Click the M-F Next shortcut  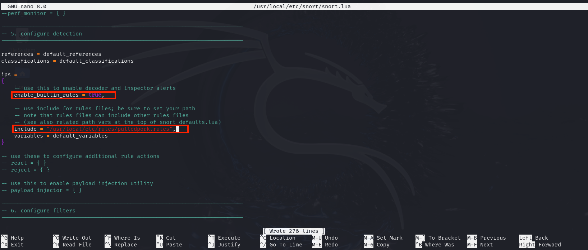tap(480, 245)
